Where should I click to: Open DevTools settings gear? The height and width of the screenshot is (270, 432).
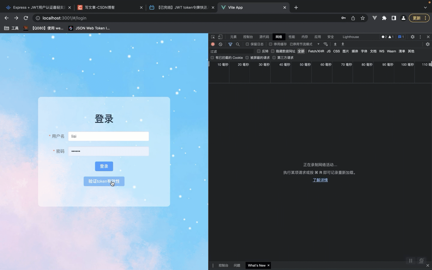[412, 37]
